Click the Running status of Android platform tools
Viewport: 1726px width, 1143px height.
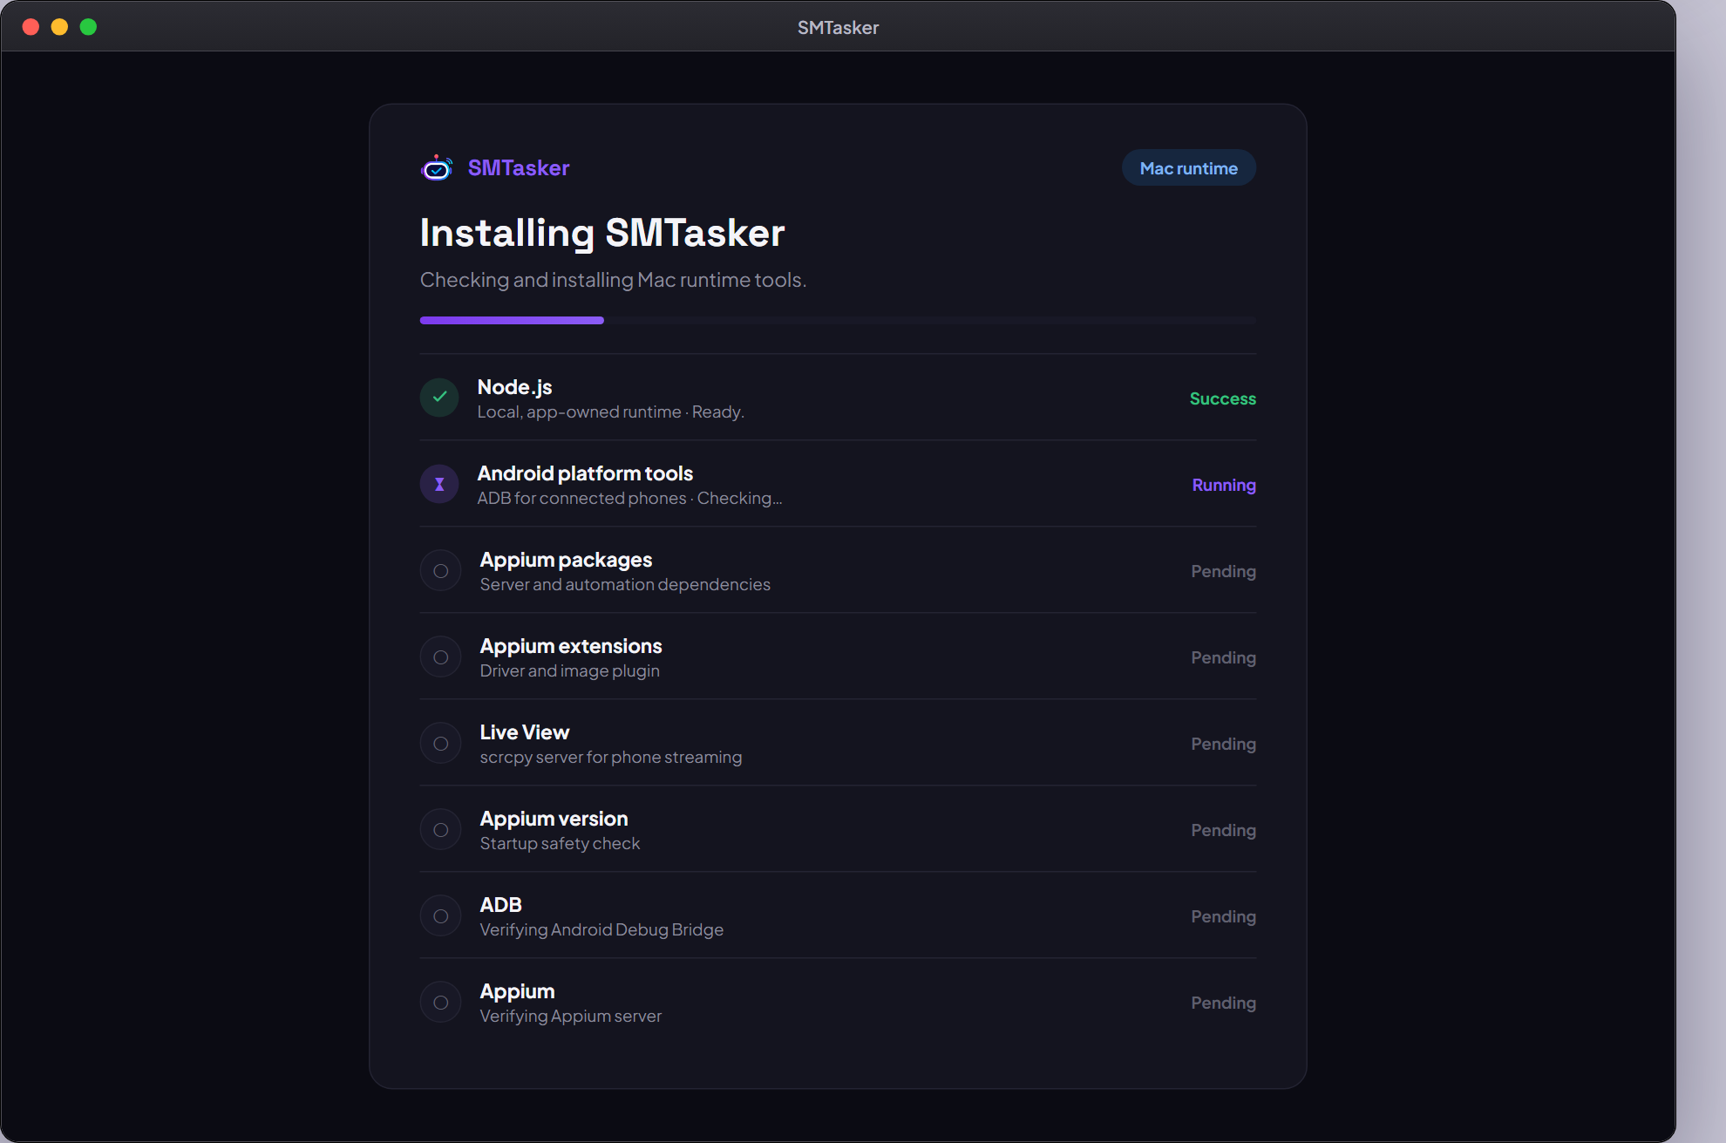click(1224, 485)
